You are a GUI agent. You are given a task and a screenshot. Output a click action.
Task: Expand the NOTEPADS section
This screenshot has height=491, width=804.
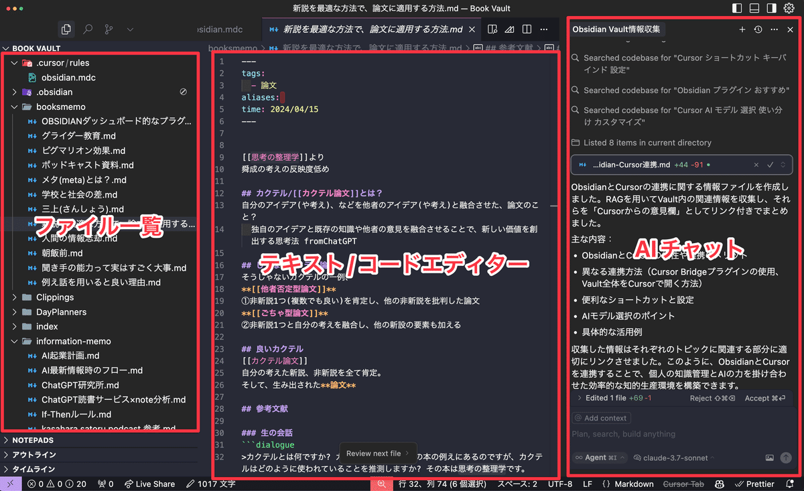point(32,440)
